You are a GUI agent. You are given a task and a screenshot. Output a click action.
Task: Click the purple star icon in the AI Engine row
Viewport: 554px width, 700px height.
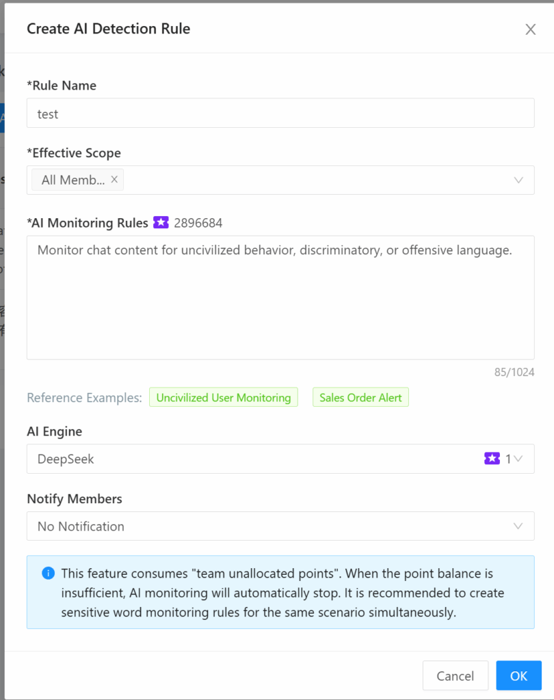(492, 459)
